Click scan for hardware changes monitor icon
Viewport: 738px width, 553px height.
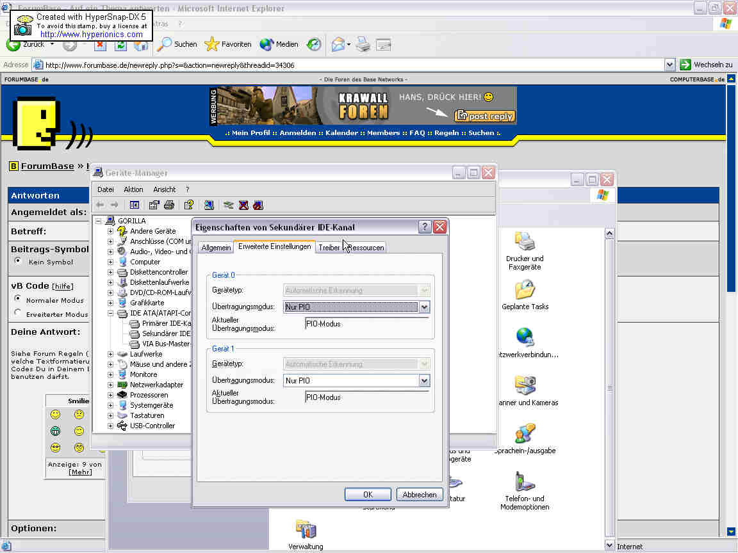pos(209,205)
